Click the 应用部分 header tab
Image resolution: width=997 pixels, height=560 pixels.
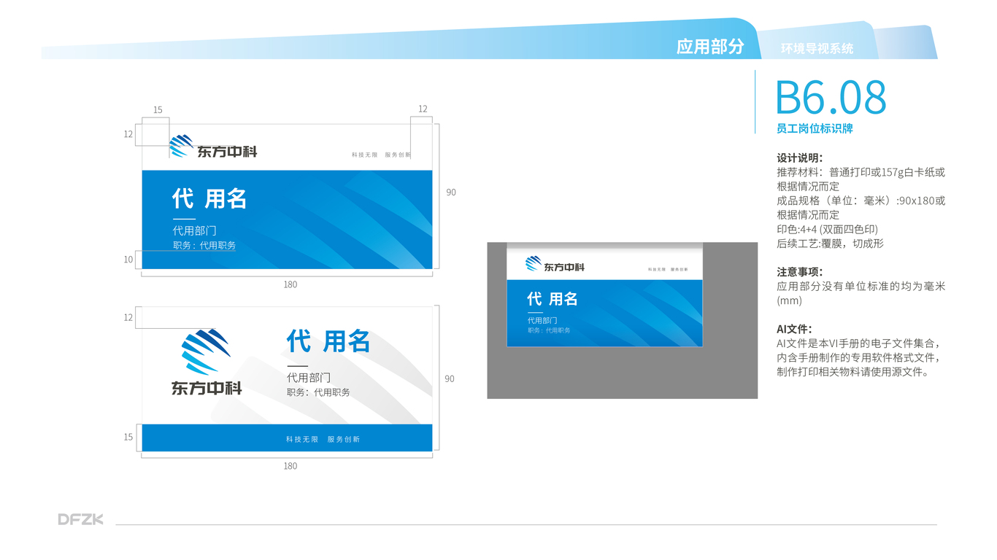click(709, 47)
